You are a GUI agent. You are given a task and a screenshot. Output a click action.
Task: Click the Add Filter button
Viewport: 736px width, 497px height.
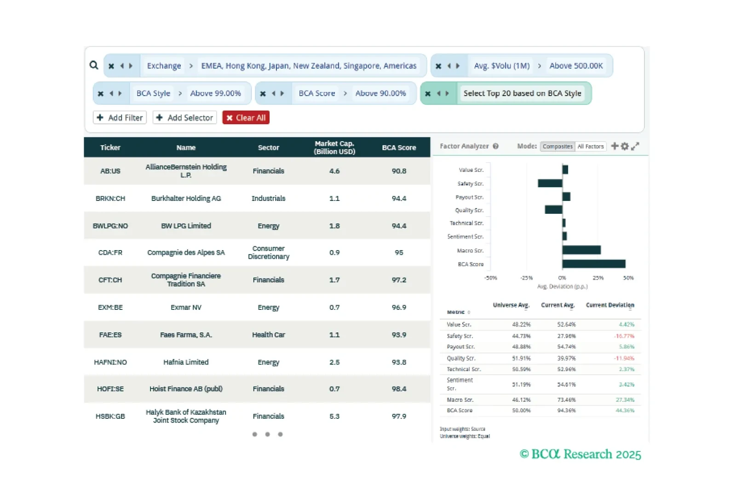pos(120,118)
